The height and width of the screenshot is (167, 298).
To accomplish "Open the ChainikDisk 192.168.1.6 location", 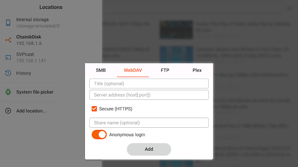I will click(x=32, y=40).
